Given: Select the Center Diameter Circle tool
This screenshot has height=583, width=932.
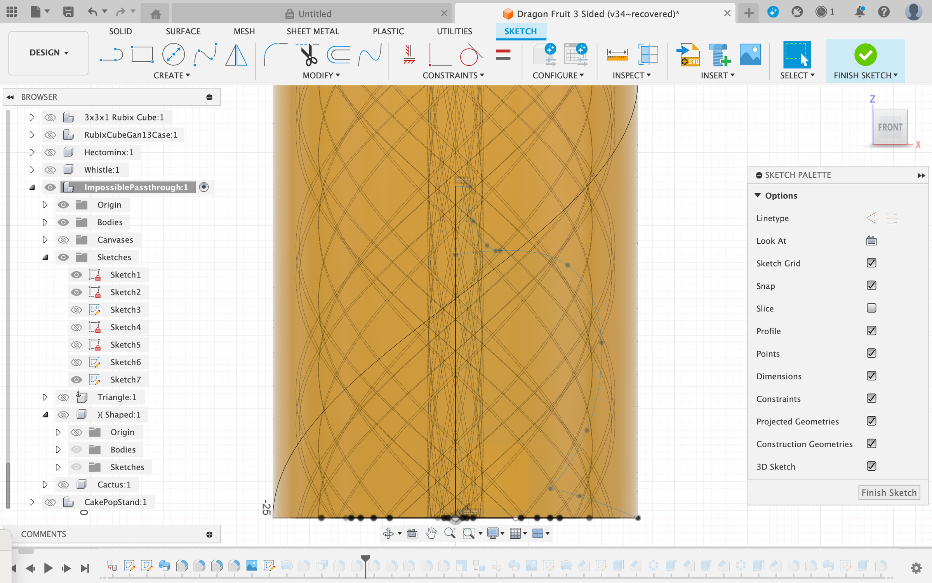Looking at the screenshot, I should click(173, 55).
